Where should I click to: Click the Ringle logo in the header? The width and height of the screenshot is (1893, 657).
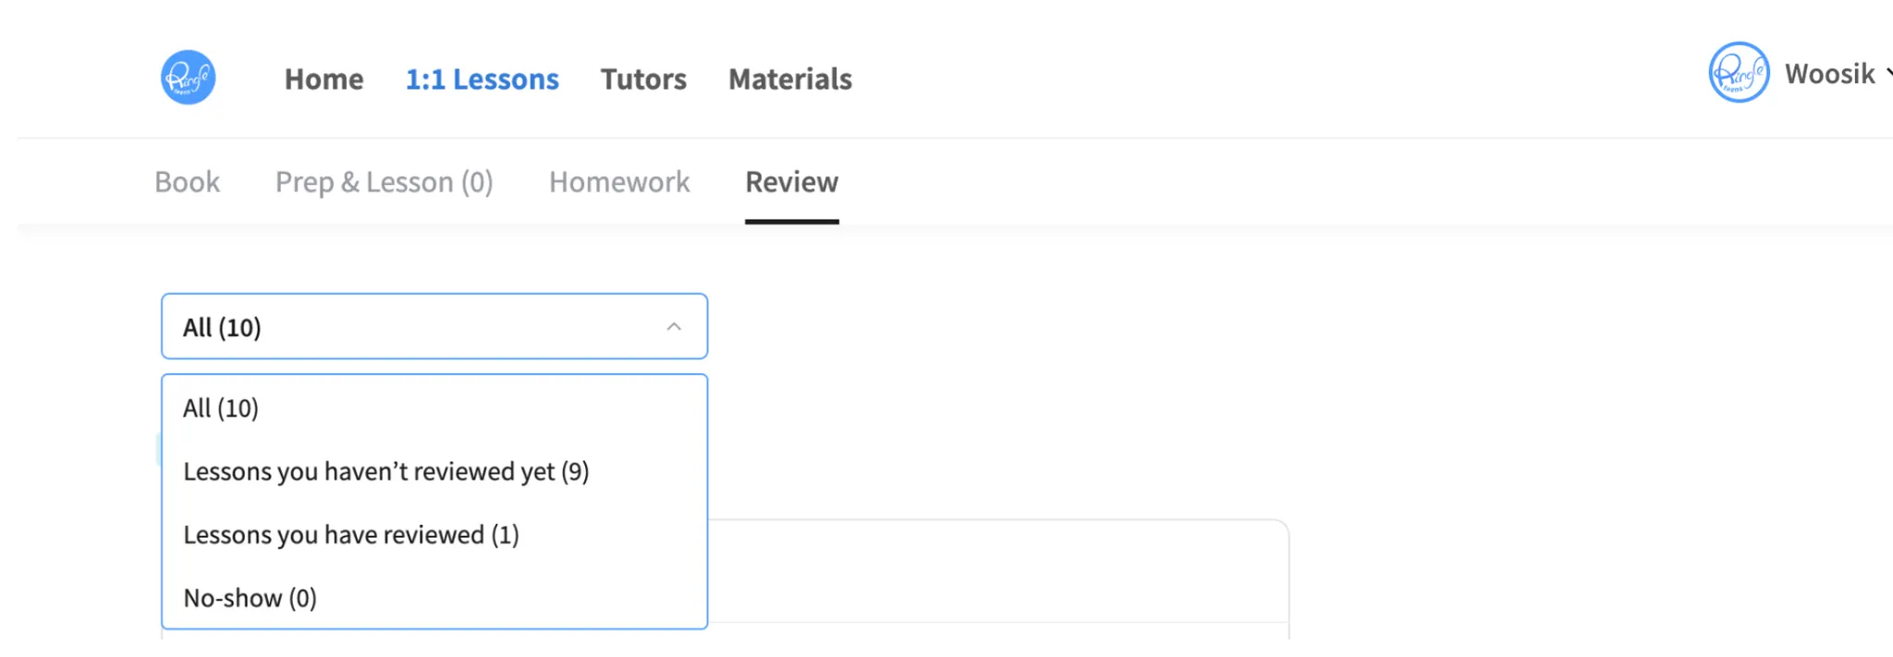[188, 78]
